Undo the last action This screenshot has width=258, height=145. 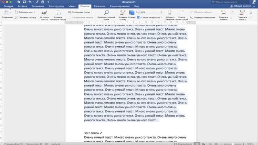point(30,2)
